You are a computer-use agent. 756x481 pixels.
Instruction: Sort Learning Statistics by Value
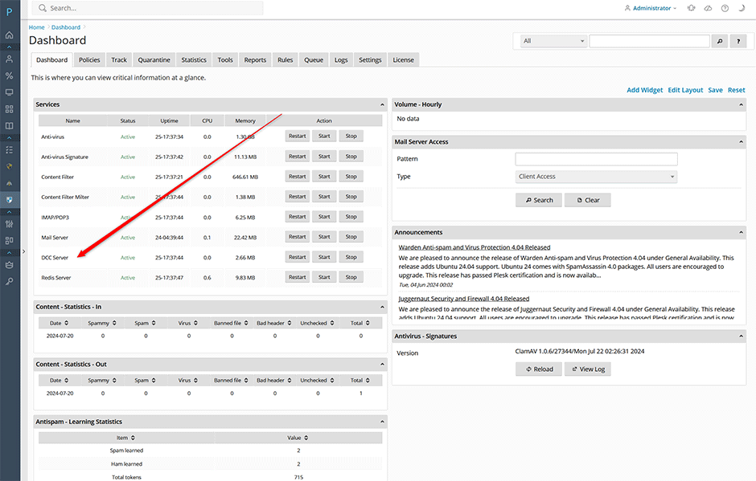pos(298,438)
